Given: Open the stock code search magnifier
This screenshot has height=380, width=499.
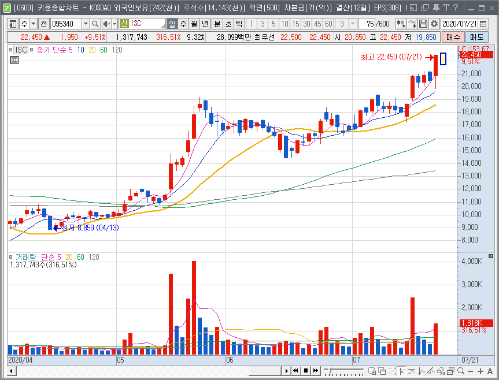Looking at the screenshot, I should (x=95, y=24).
